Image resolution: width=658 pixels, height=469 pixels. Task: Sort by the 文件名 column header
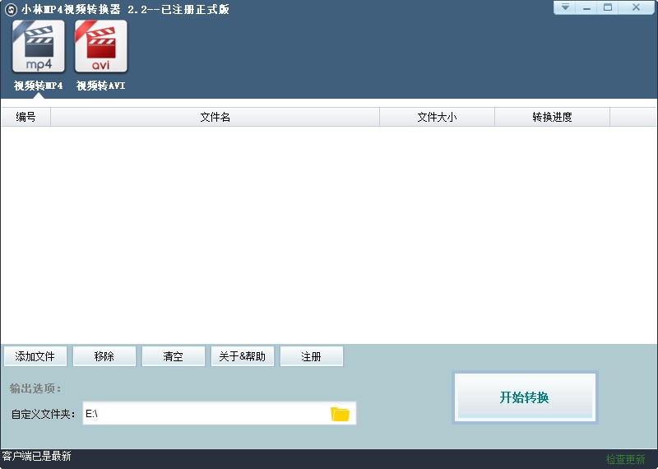click(x=215, y=117)
